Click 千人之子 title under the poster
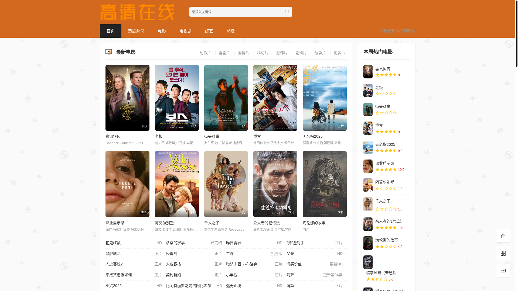 [212, 223]
